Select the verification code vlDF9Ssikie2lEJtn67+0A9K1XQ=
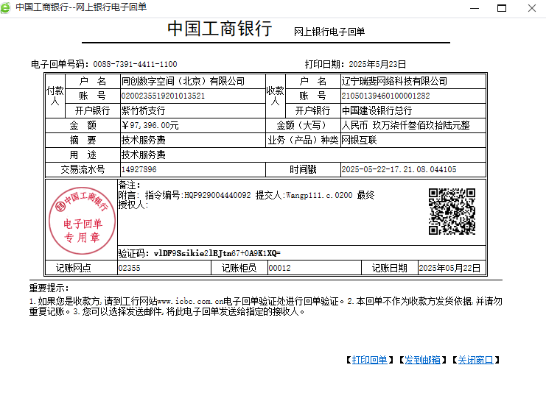The height and width of the screenshot is (404, 546). [217, 253]
